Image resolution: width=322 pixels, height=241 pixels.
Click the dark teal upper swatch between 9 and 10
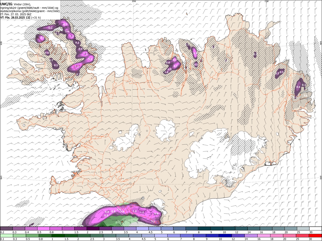(x=216, y=229)
